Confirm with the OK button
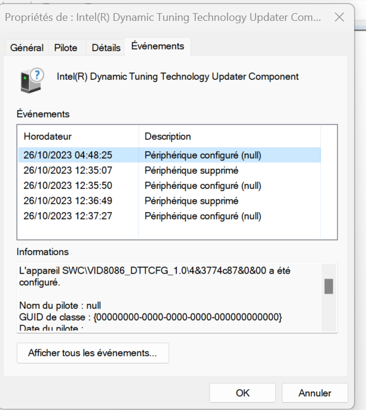Screen dimensions: 366x410 [242, 393]
